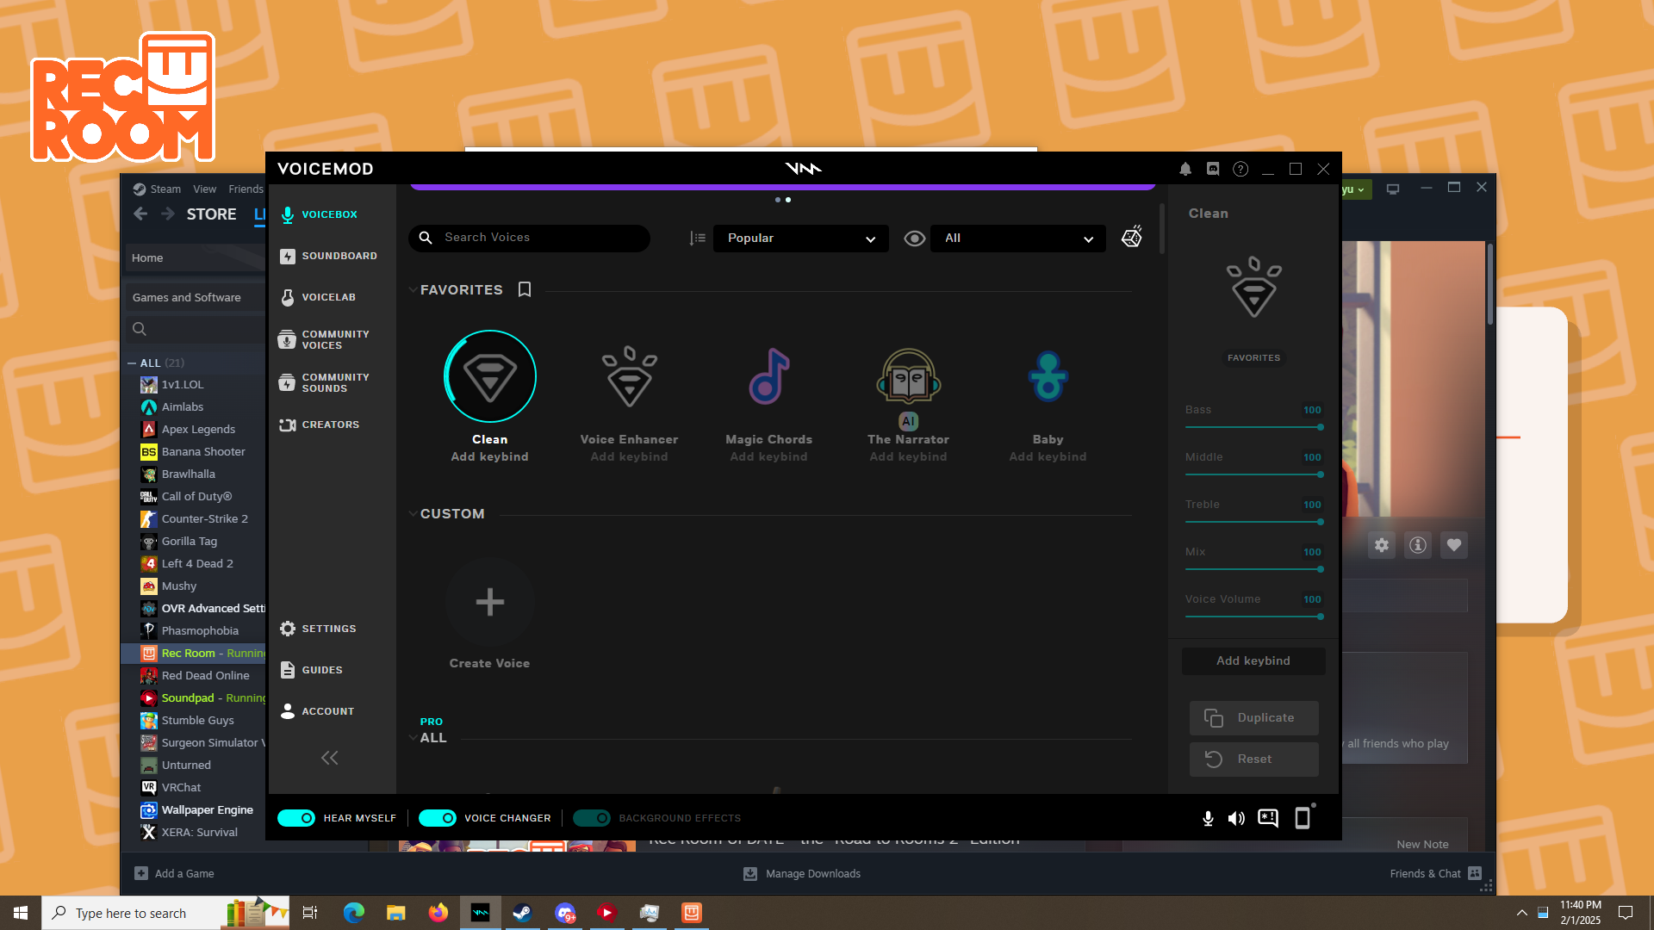Open the Popular sort dropdown
Viewport: 1654px width, 930px height.
tap(800, 238)
